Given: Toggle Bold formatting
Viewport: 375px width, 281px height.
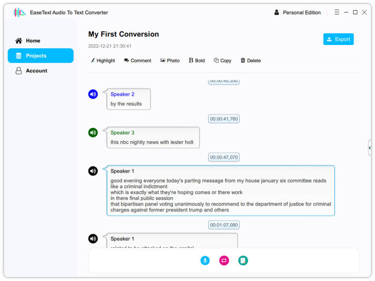Looking at the screenshot, I should point(197,60).
